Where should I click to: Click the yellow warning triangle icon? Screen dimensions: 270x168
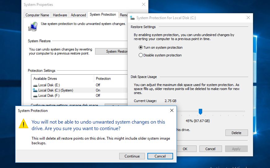[24, 123]
